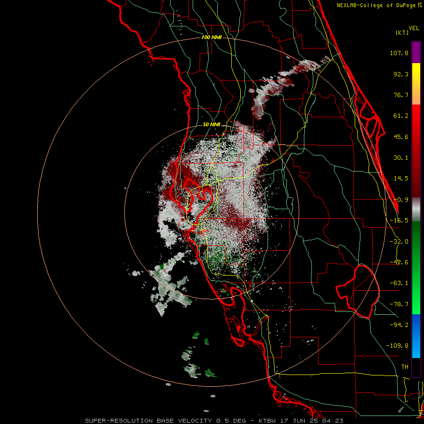Screen dimensions: 424x424
Task: Select the -94.2 velocity scale value
Action: coord(399,325)
